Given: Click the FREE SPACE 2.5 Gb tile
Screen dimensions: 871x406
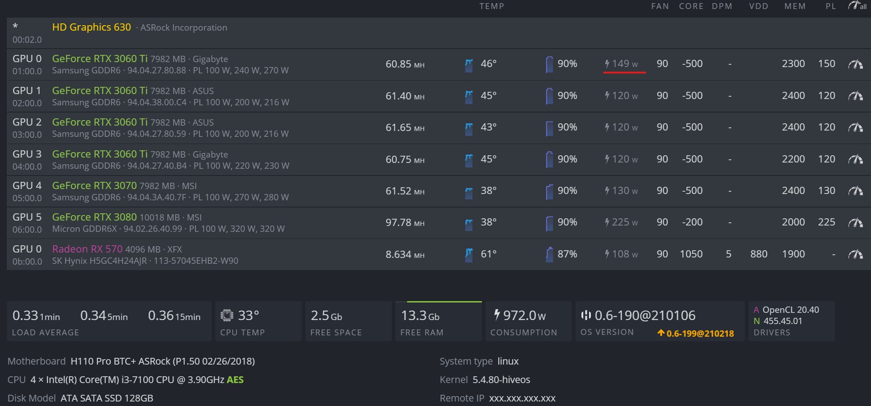Looking at the screenshot, I should (349, 321).
